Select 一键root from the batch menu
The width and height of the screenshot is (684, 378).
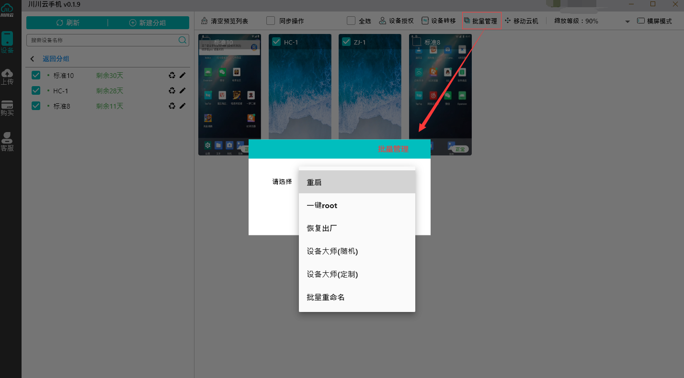point(322,205)
